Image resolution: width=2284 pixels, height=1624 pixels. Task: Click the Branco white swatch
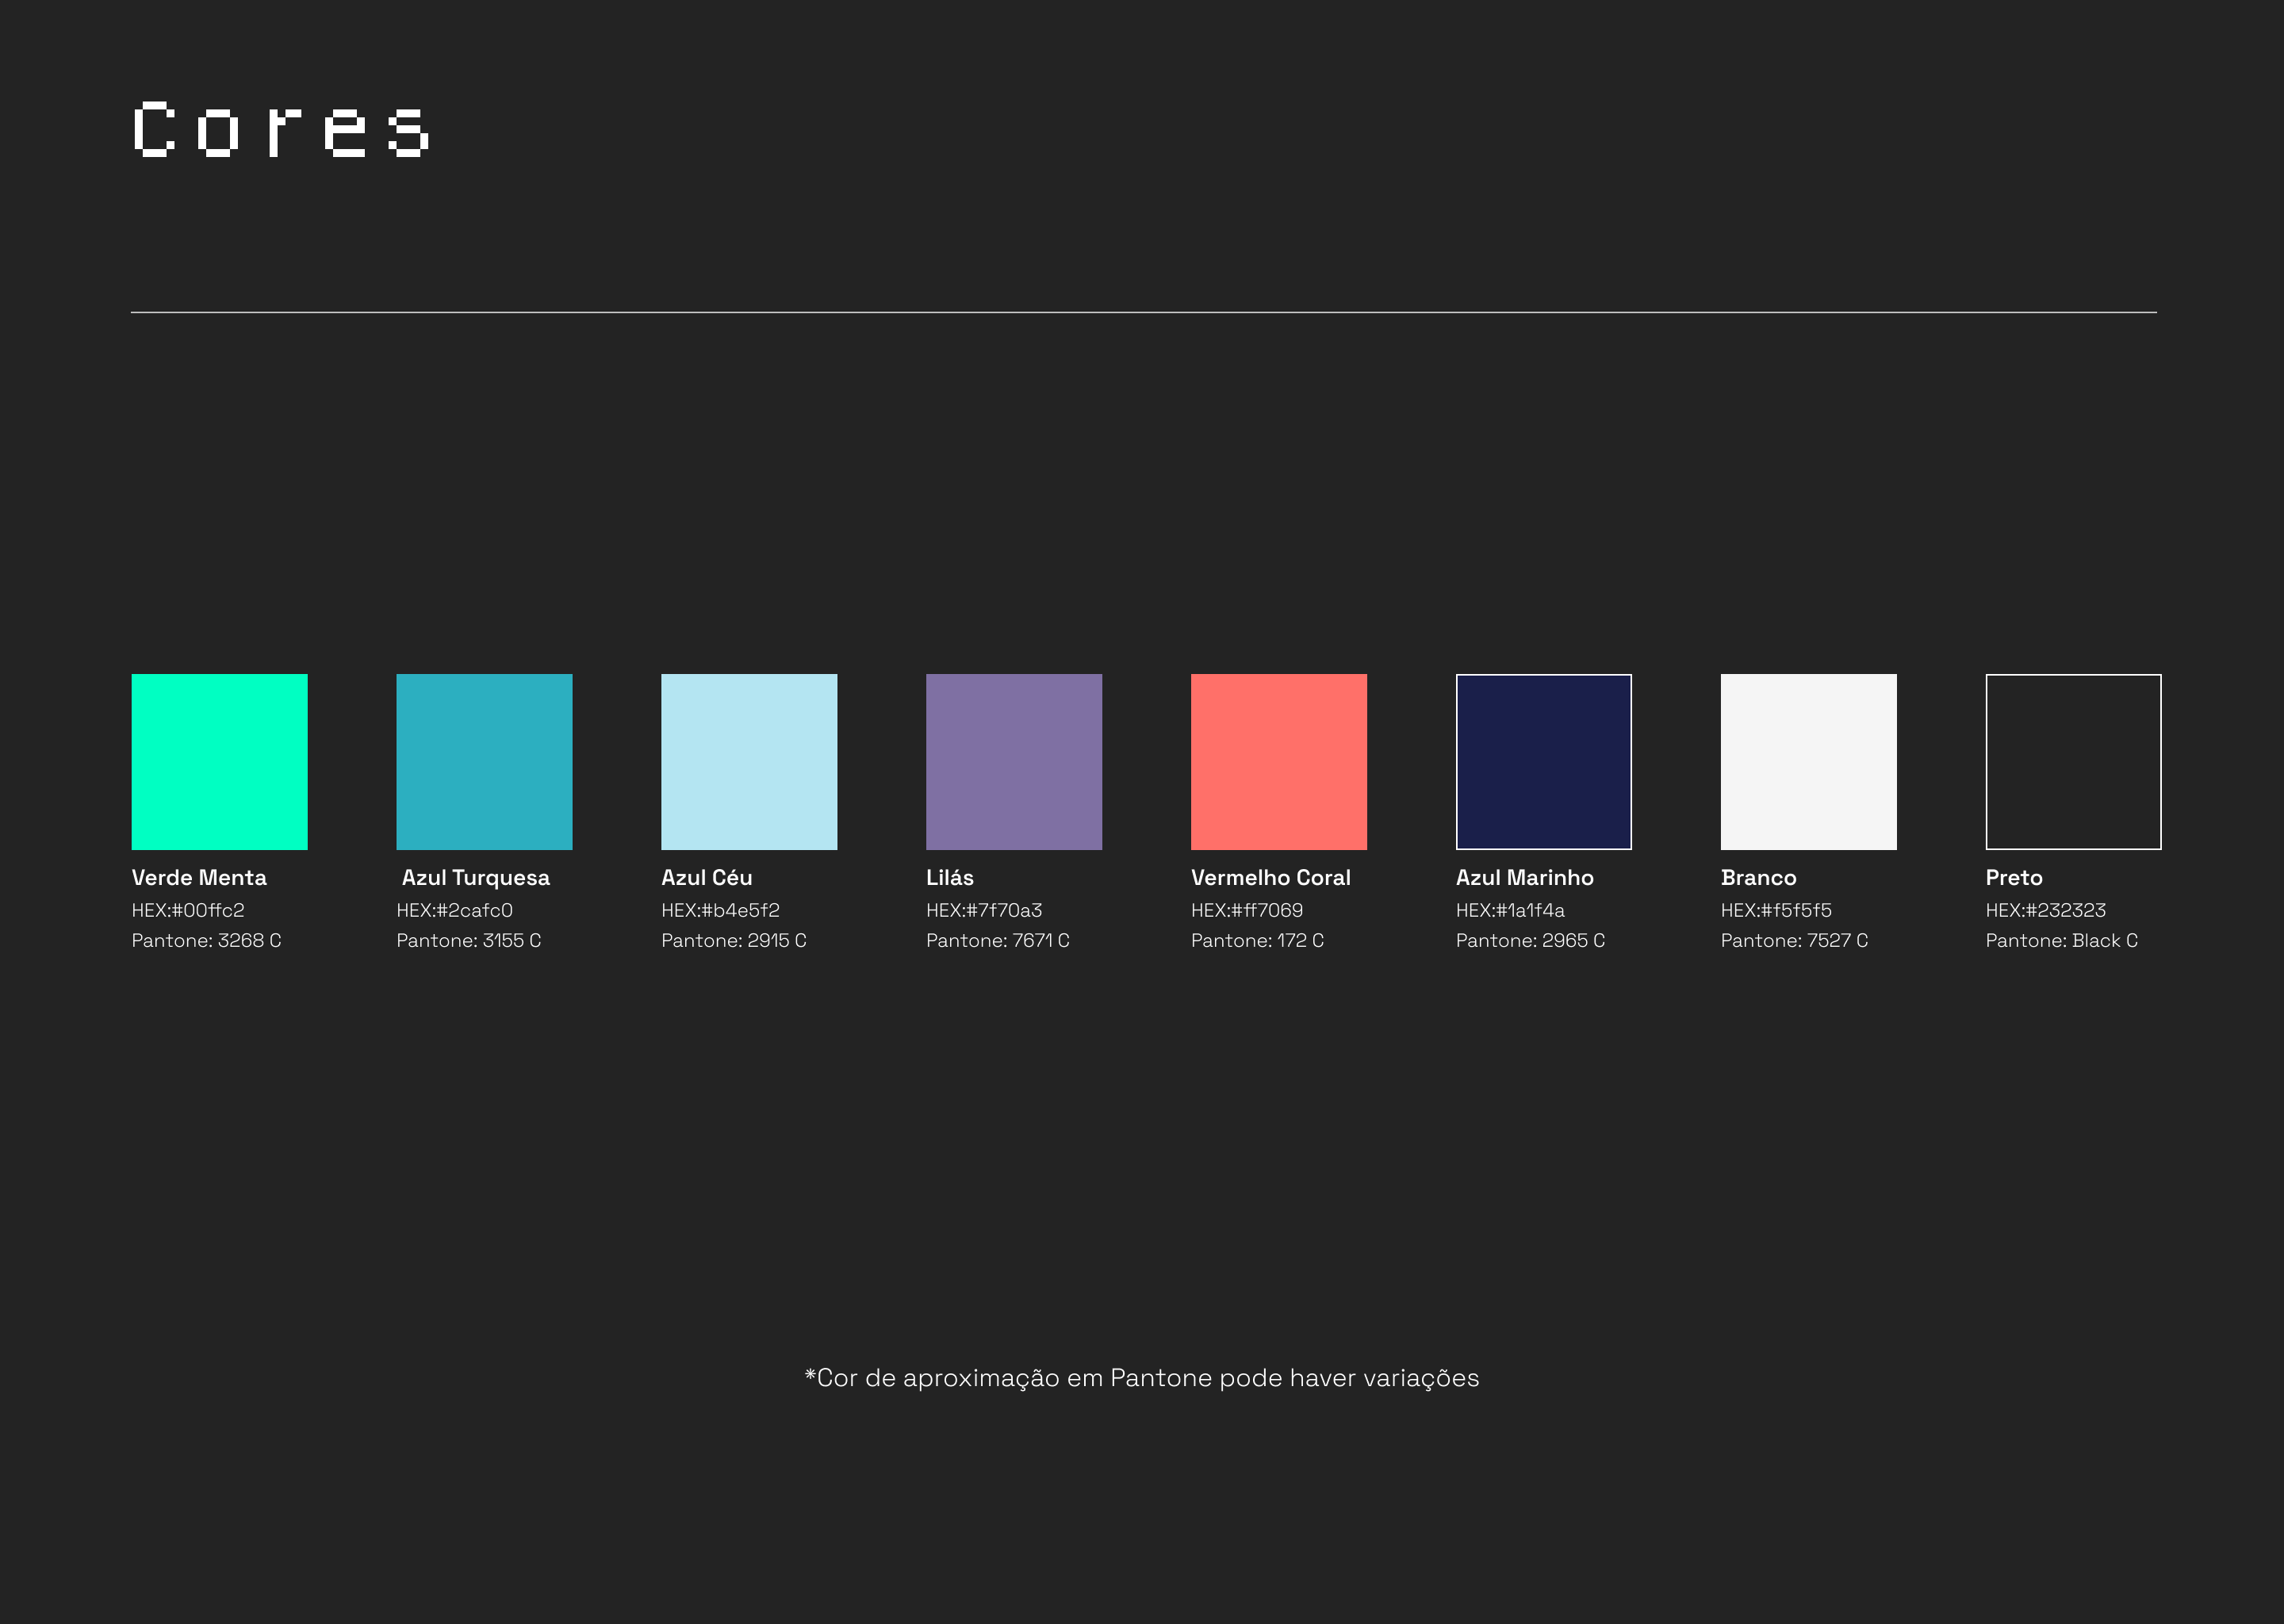[1808, 761]
